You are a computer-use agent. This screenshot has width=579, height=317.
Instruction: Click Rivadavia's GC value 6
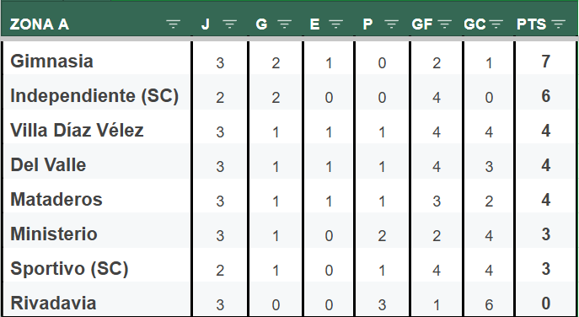489,305
